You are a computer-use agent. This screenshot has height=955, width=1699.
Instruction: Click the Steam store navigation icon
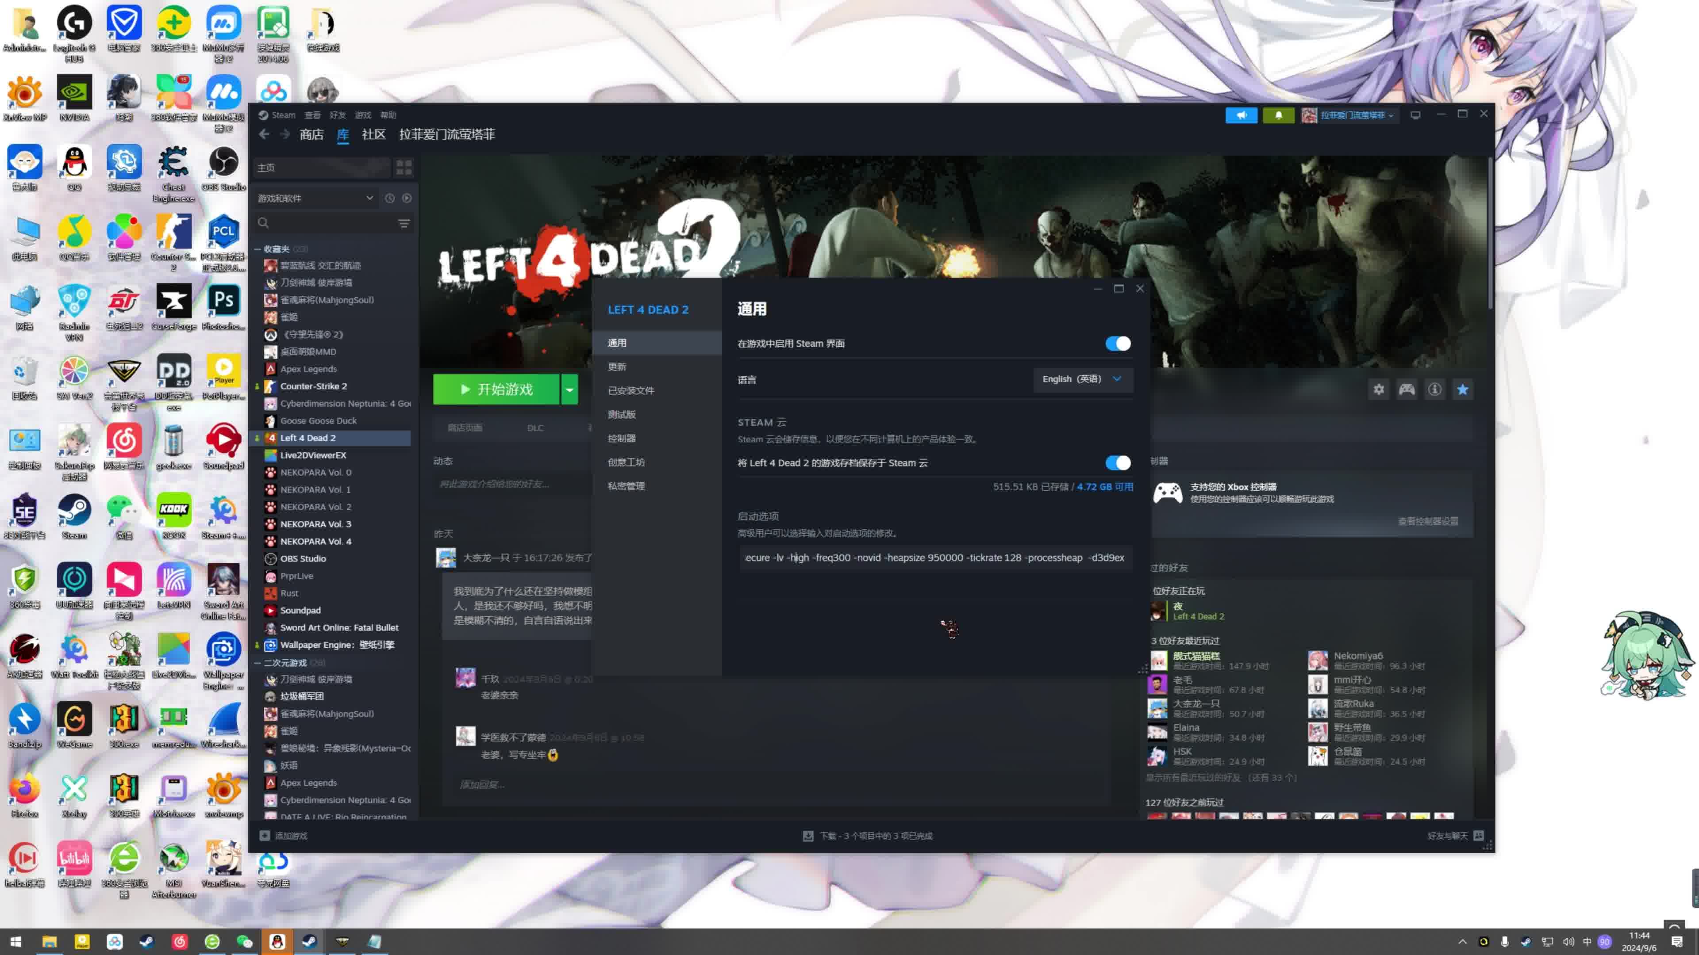pyautogui.click(x=313, y=134)
